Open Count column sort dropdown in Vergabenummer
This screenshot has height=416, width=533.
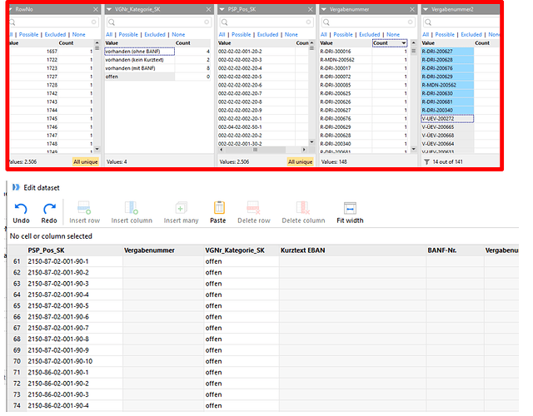tap(404, 43)
